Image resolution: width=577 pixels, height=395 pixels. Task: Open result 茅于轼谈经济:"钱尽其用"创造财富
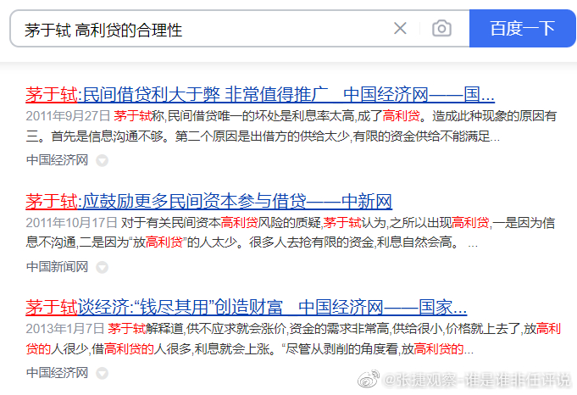pos(247,308)
